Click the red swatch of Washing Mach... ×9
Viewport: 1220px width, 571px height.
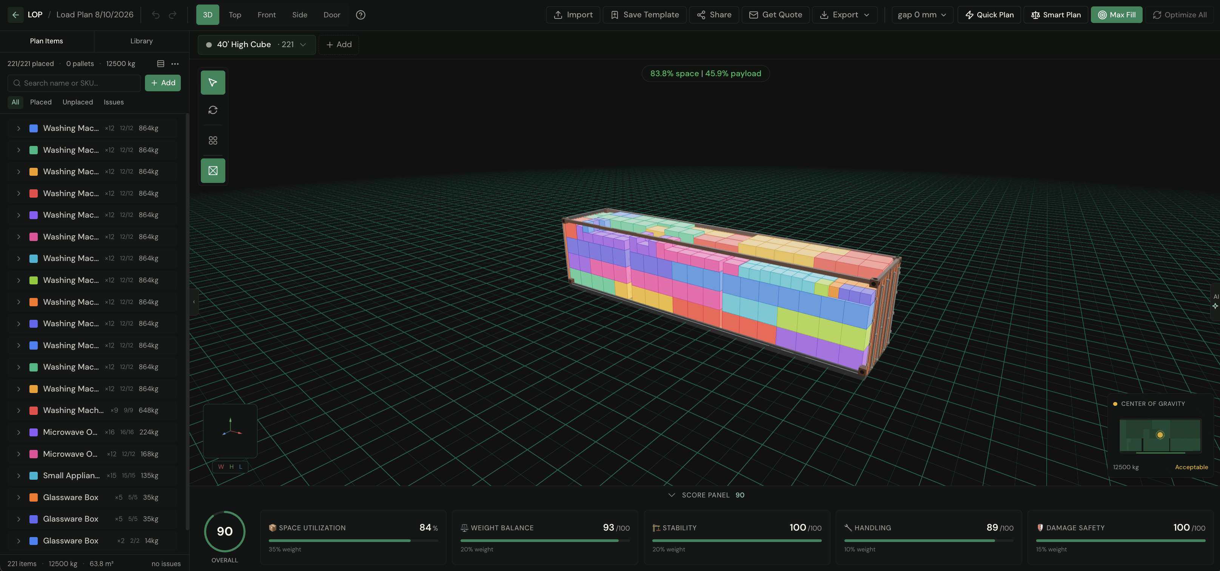34,410
